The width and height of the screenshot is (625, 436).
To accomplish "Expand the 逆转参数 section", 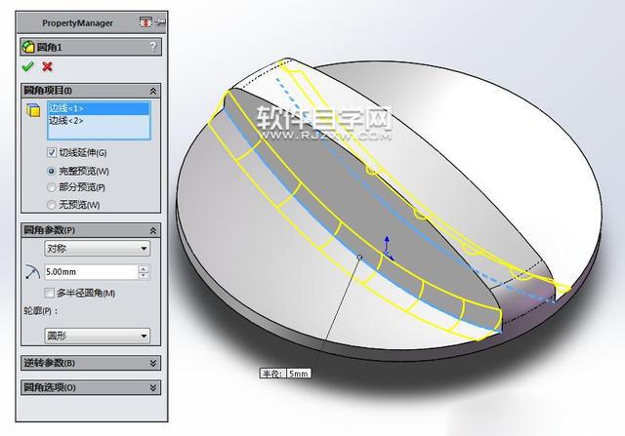I will [153, 363].
